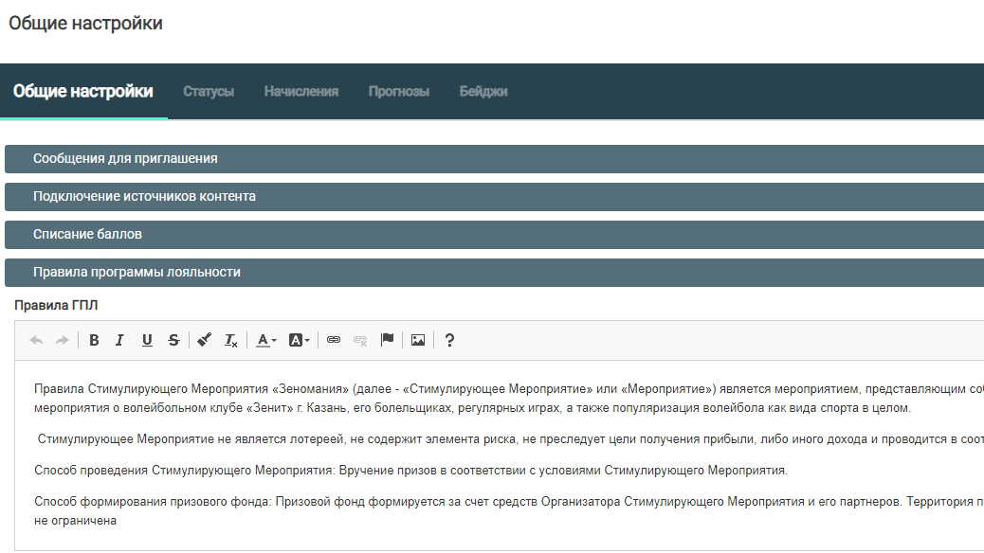Open the Начисления tab
This screenshot has width=984, height=553.
[301, 92]
